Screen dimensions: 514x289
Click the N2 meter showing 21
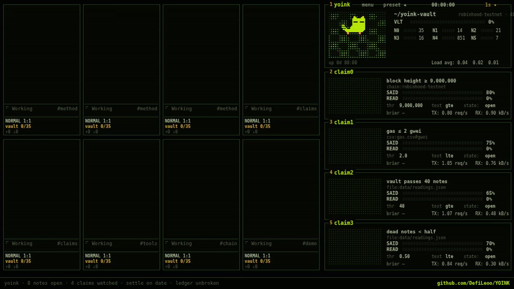486,31
